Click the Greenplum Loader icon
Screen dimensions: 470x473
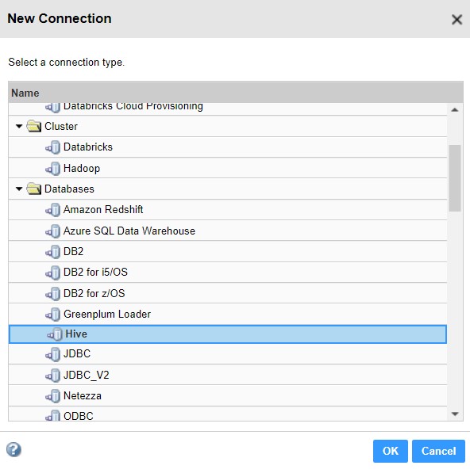point(53,315)
